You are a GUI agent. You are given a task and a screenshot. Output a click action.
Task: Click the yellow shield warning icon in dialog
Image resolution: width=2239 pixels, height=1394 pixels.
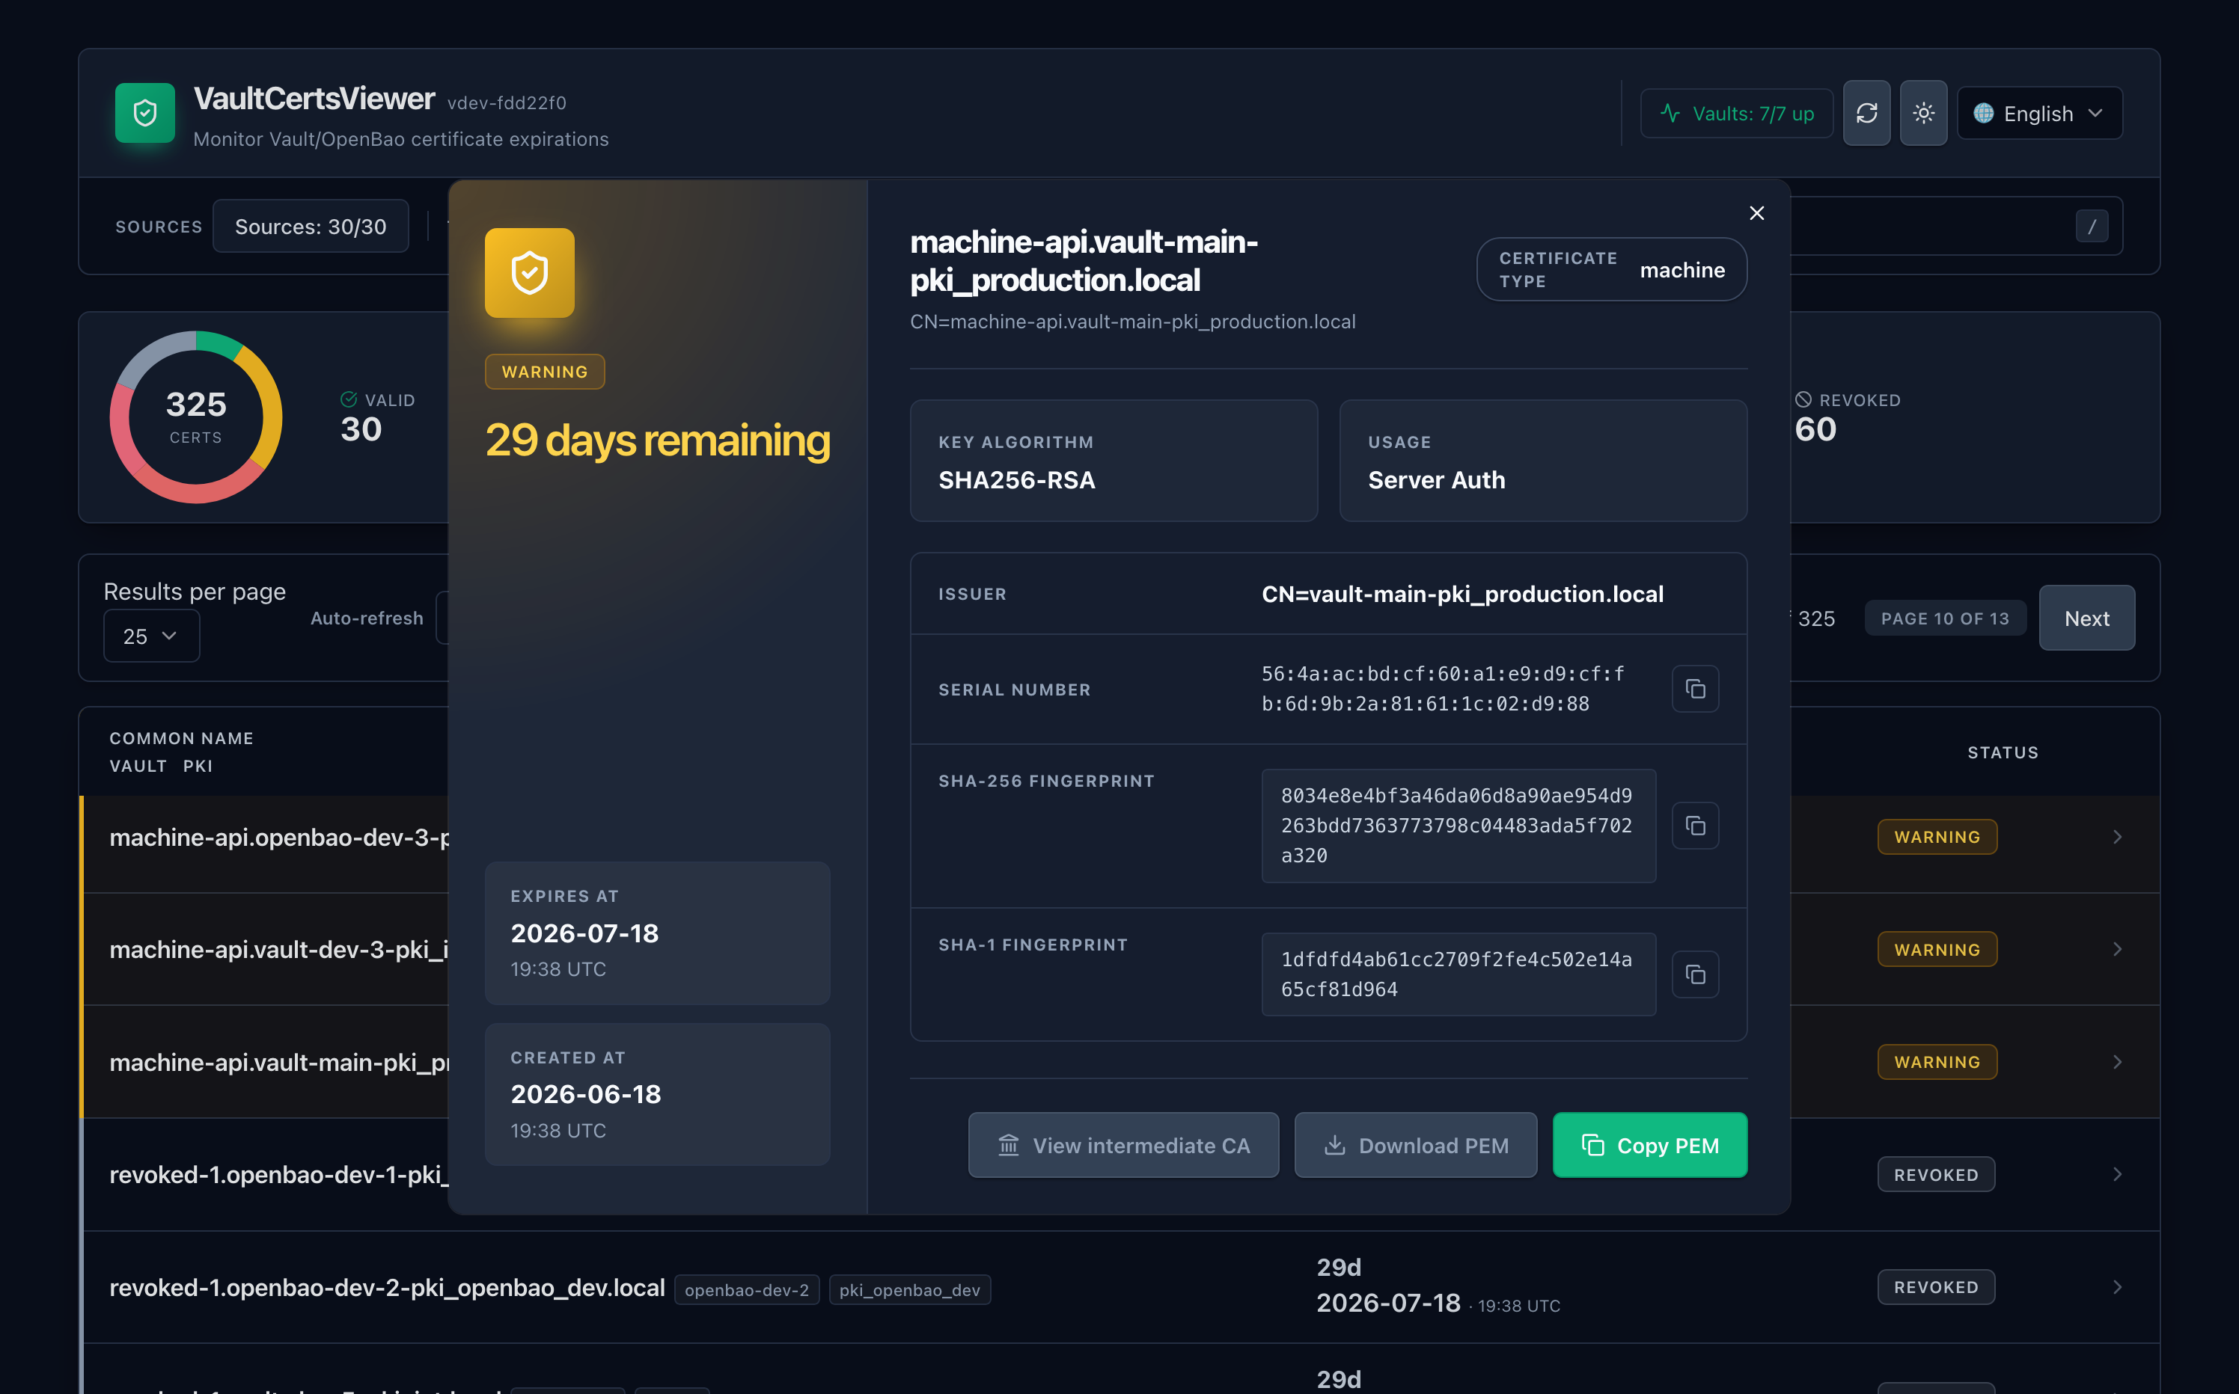[x=530, y=273]
